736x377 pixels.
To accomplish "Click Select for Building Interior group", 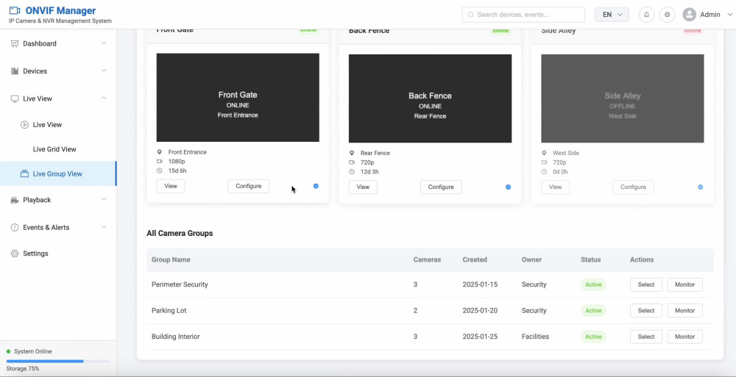I will click(646, 337).
